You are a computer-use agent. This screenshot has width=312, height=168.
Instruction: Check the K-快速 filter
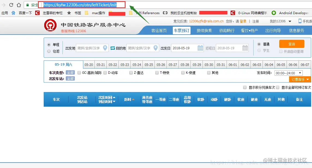(183, 73)
